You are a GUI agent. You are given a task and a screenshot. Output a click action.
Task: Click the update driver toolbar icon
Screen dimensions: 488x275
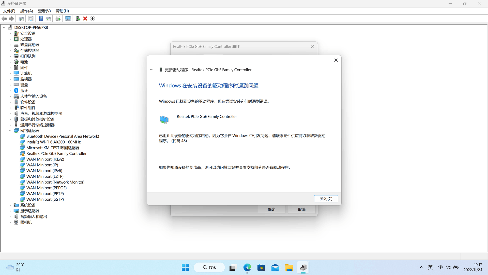(x=78, y=19)
